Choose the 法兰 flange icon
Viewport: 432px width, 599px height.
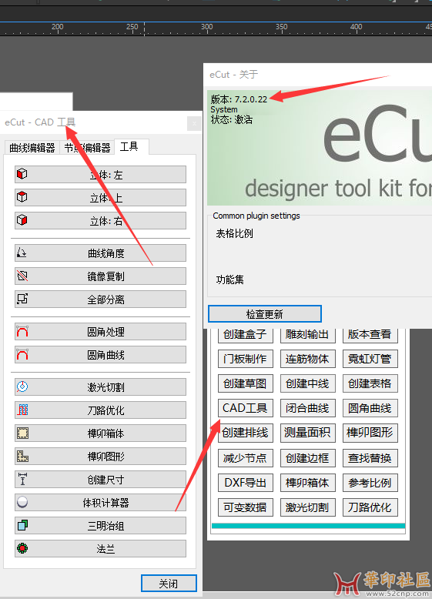(22, 548)
